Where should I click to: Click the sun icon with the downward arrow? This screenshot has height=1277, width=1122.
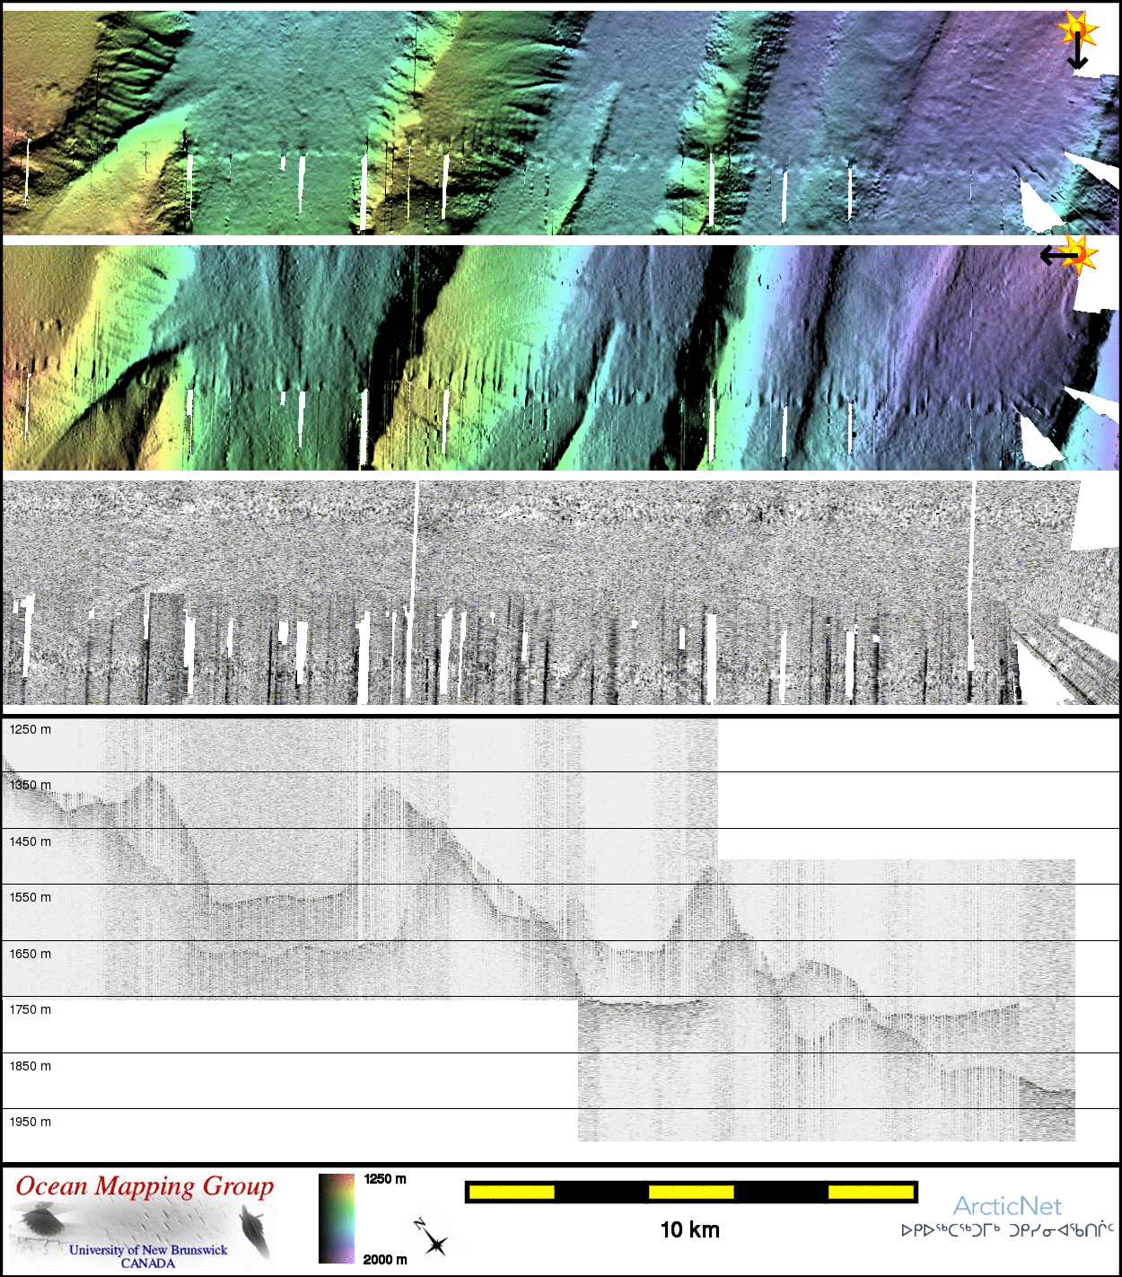click(x=1077, y=30)
